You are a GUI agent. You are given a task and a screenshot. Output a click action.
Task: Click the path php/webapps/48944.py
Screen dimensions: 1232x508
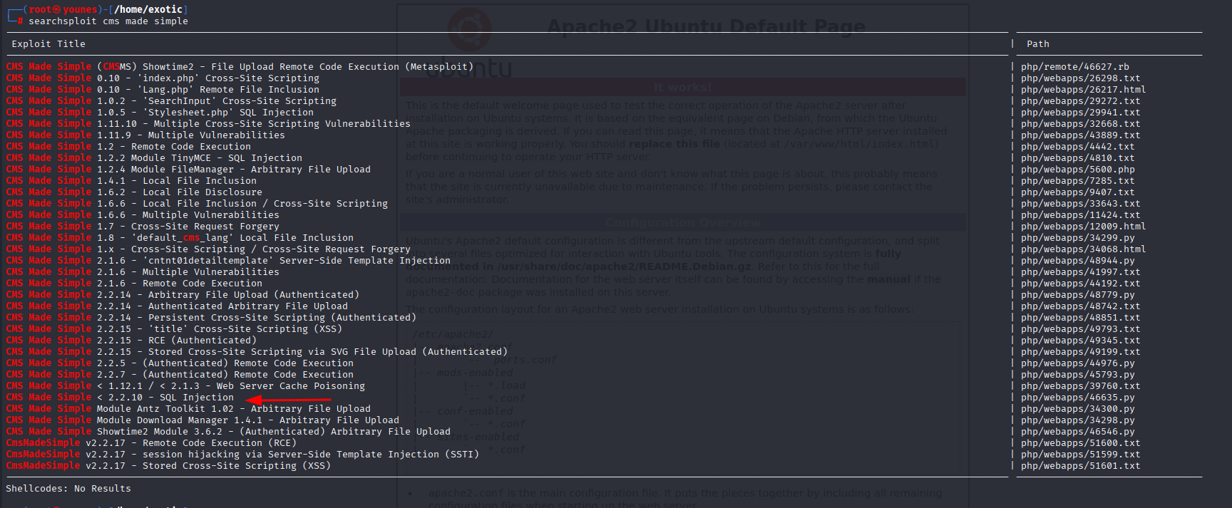pyautogui.click(x=1078, y=261)
